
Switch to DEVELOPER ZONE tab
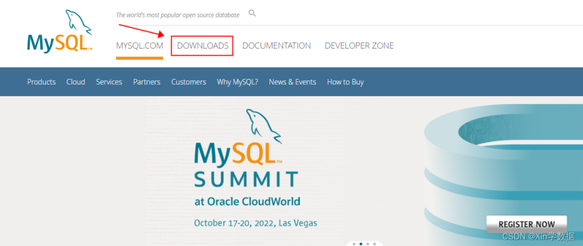tap(359, 45)
